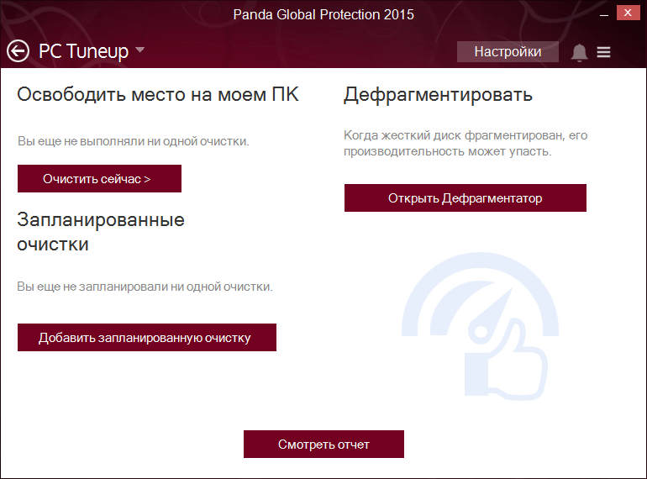
Task: View report via Смотреть отчет button
Action: [x=323, y=445]
